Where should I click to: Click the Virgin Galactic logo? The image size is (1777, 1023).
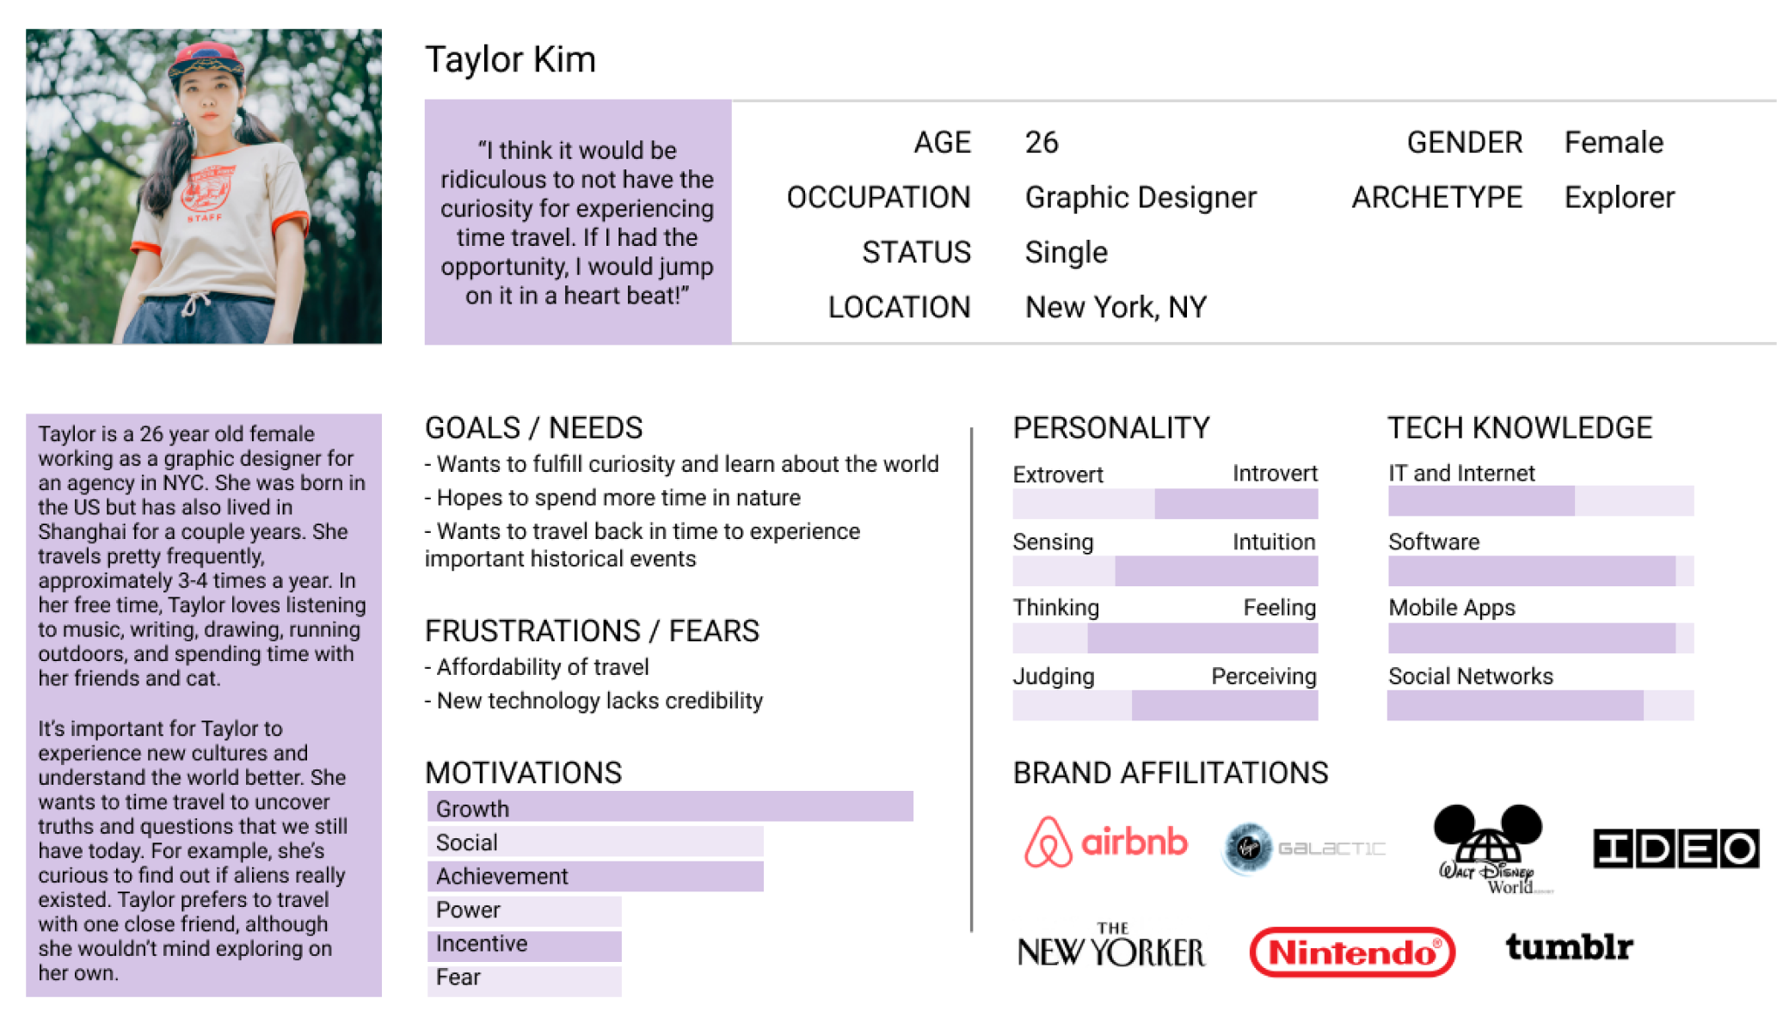[1303, 848]
